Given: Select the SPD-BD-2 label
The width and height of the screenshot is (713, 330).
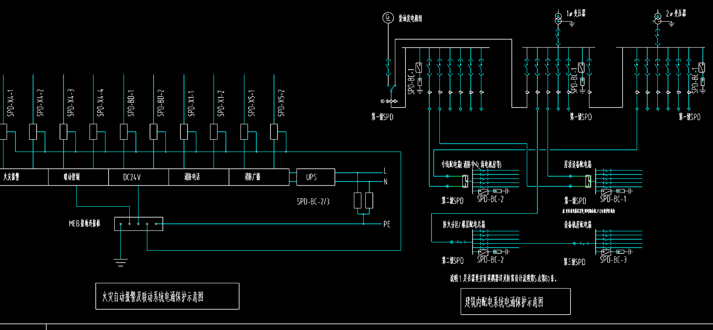Looking at the screenshot, I should pyautogui.click(x=161, y=103).
